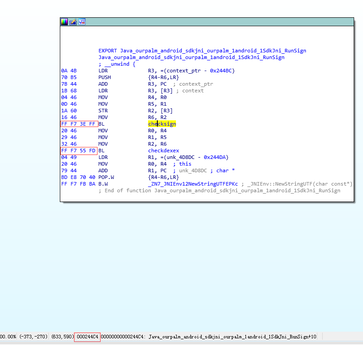
Task: Click the RunSign+10 address in status bar
Action: (x=208, y=337)
